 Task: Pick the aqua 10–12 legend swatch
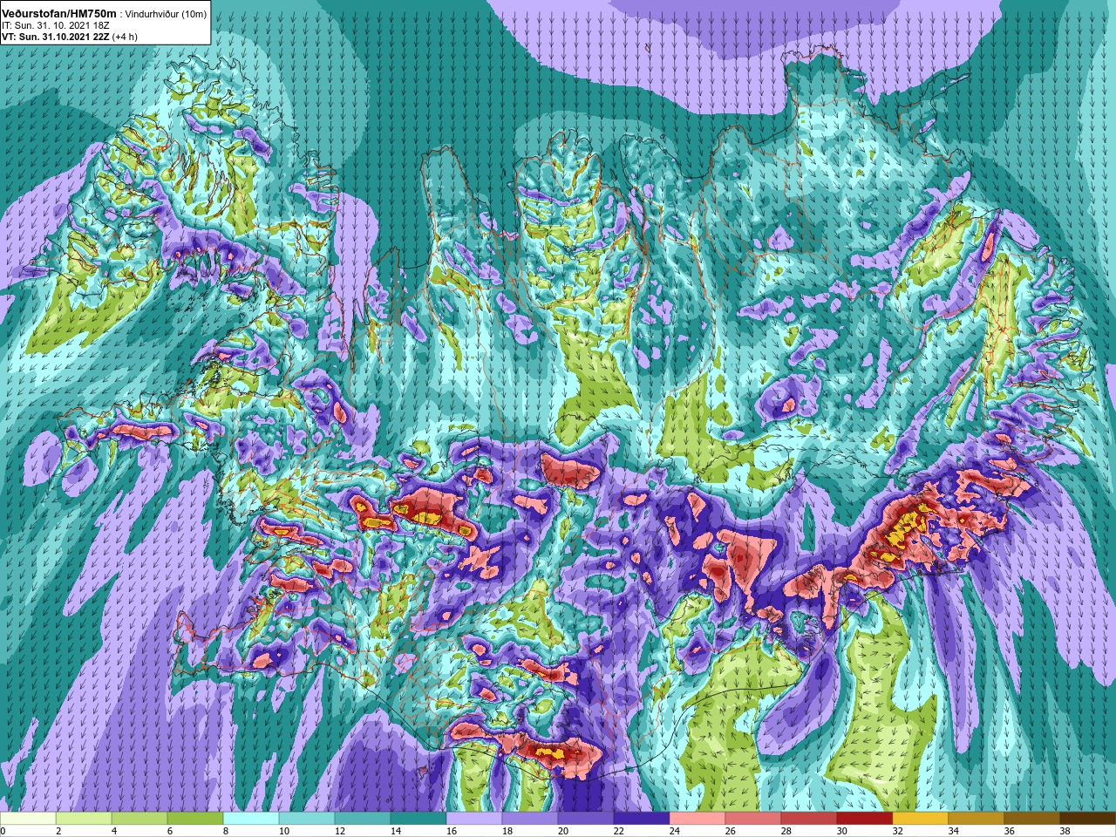[307, 819]
